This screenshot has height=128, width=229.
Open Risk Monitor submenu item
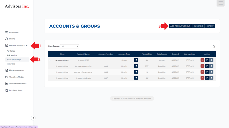[x=12, y=55]
